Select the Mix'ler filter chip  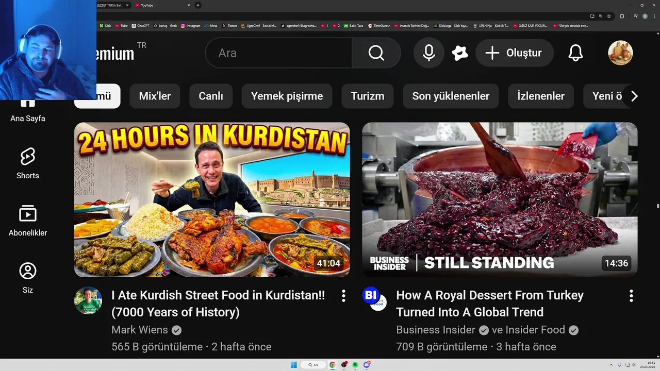click(x=155, y=96)
